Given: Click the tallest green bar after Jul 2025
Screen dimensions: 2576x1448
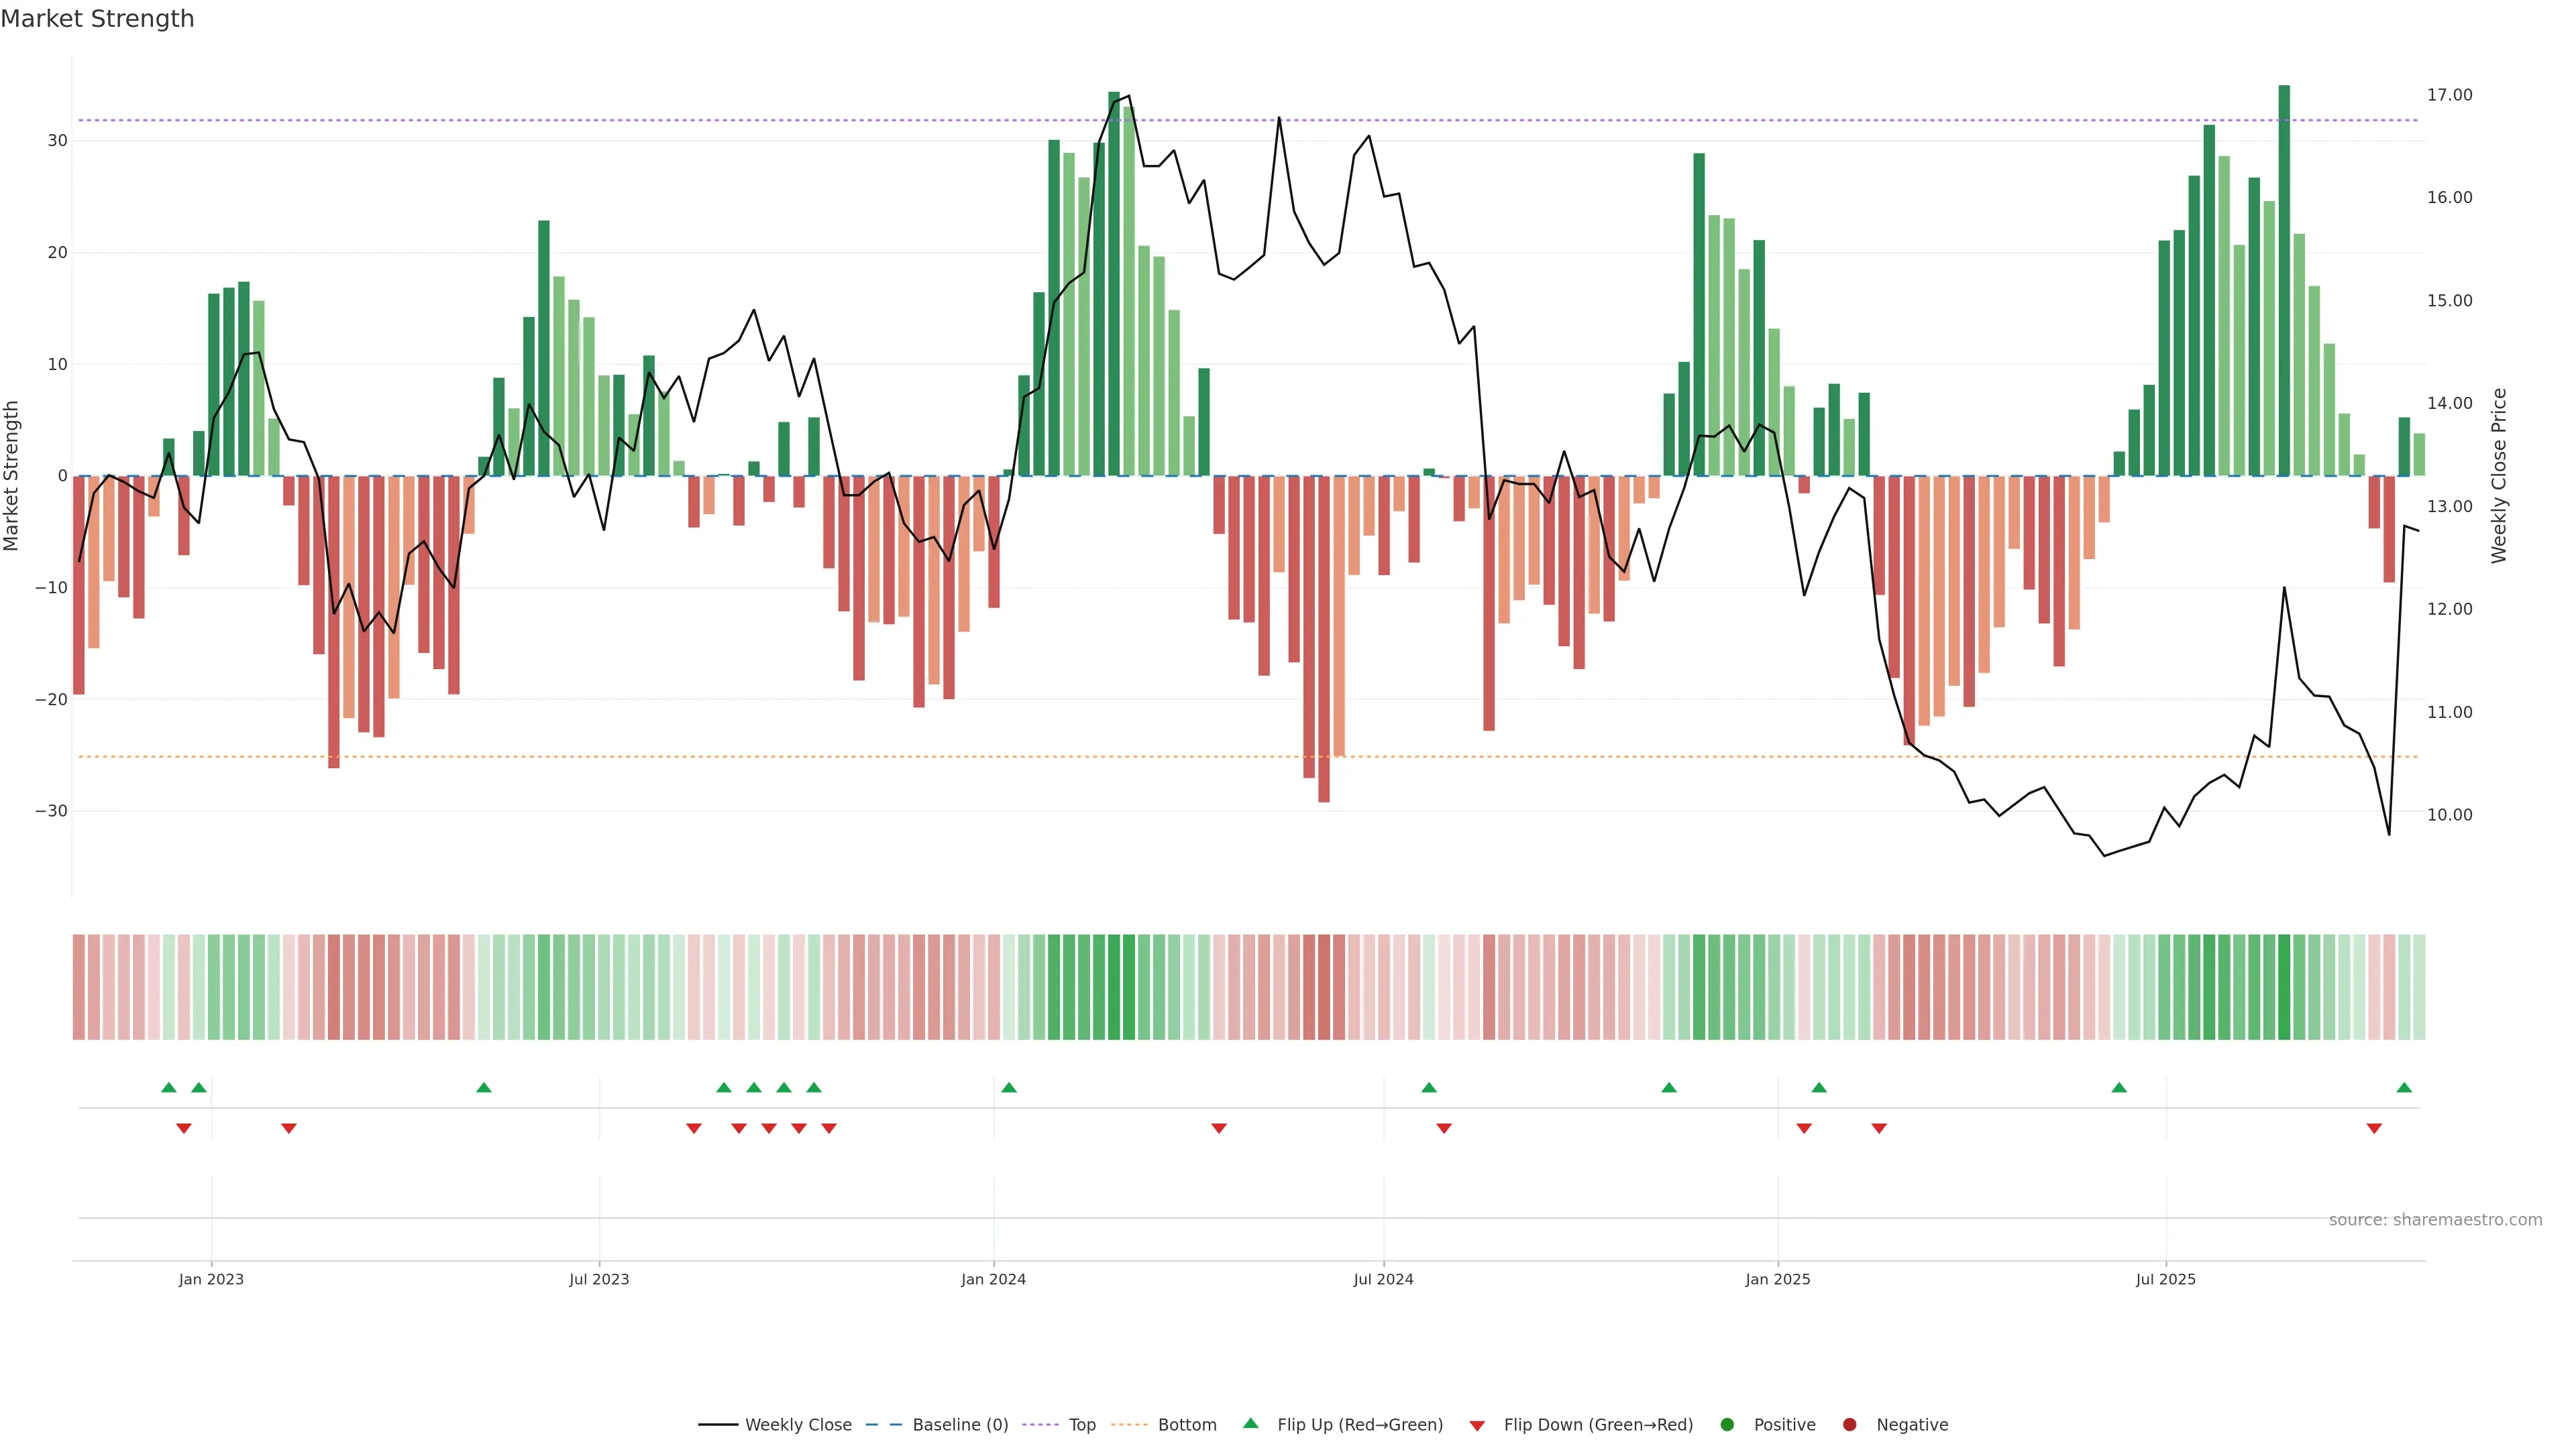Looking at the screenshot, I should (x=2284, y=280).
